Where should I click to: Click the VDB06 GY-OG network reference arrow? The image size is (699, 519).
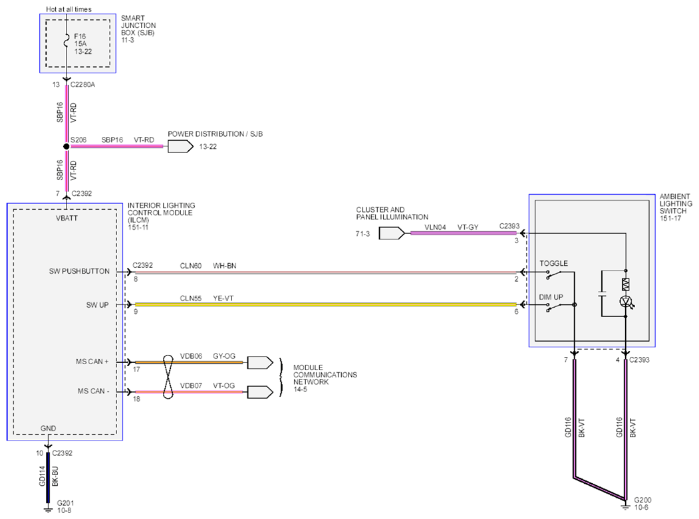[x=260, y=362]
